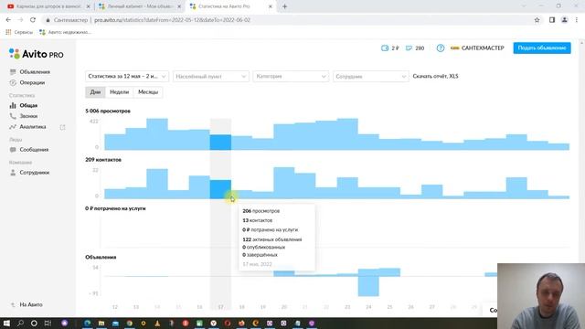Click highlighted May 17 contacts bar

220,189
